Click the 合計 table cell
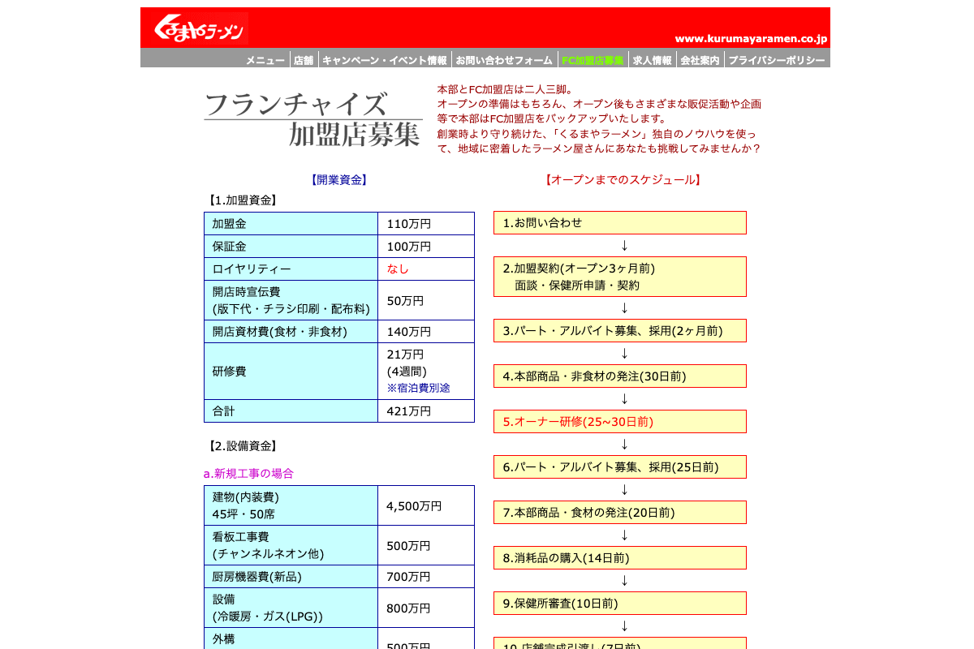This screenshot has width=974, height=649. [291, 411]
